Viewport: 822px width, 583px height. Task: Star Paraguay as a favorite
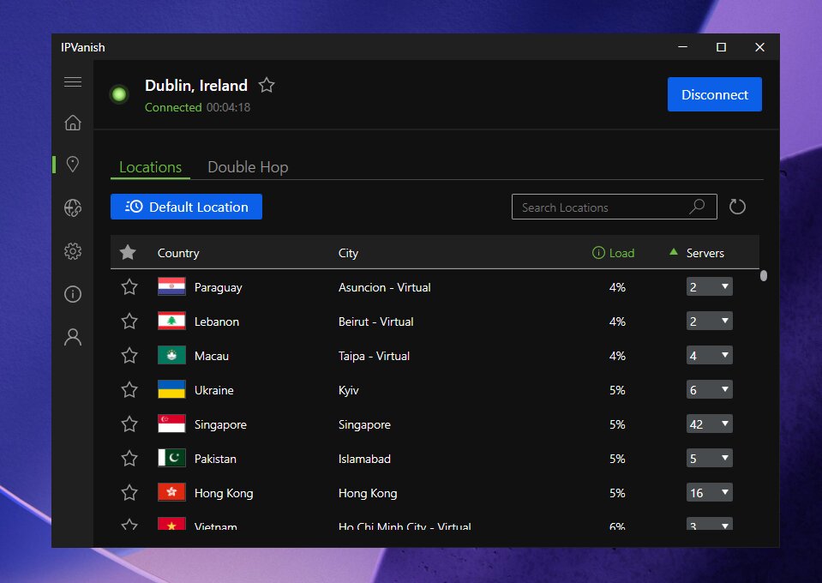click(129, 286)
